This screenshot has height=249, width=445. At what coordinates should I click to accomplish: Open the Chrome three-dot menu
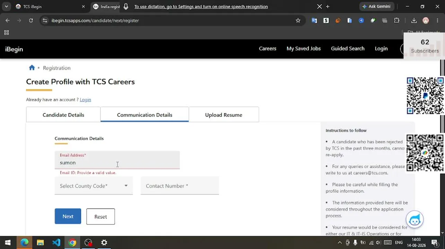pos(438,20)
